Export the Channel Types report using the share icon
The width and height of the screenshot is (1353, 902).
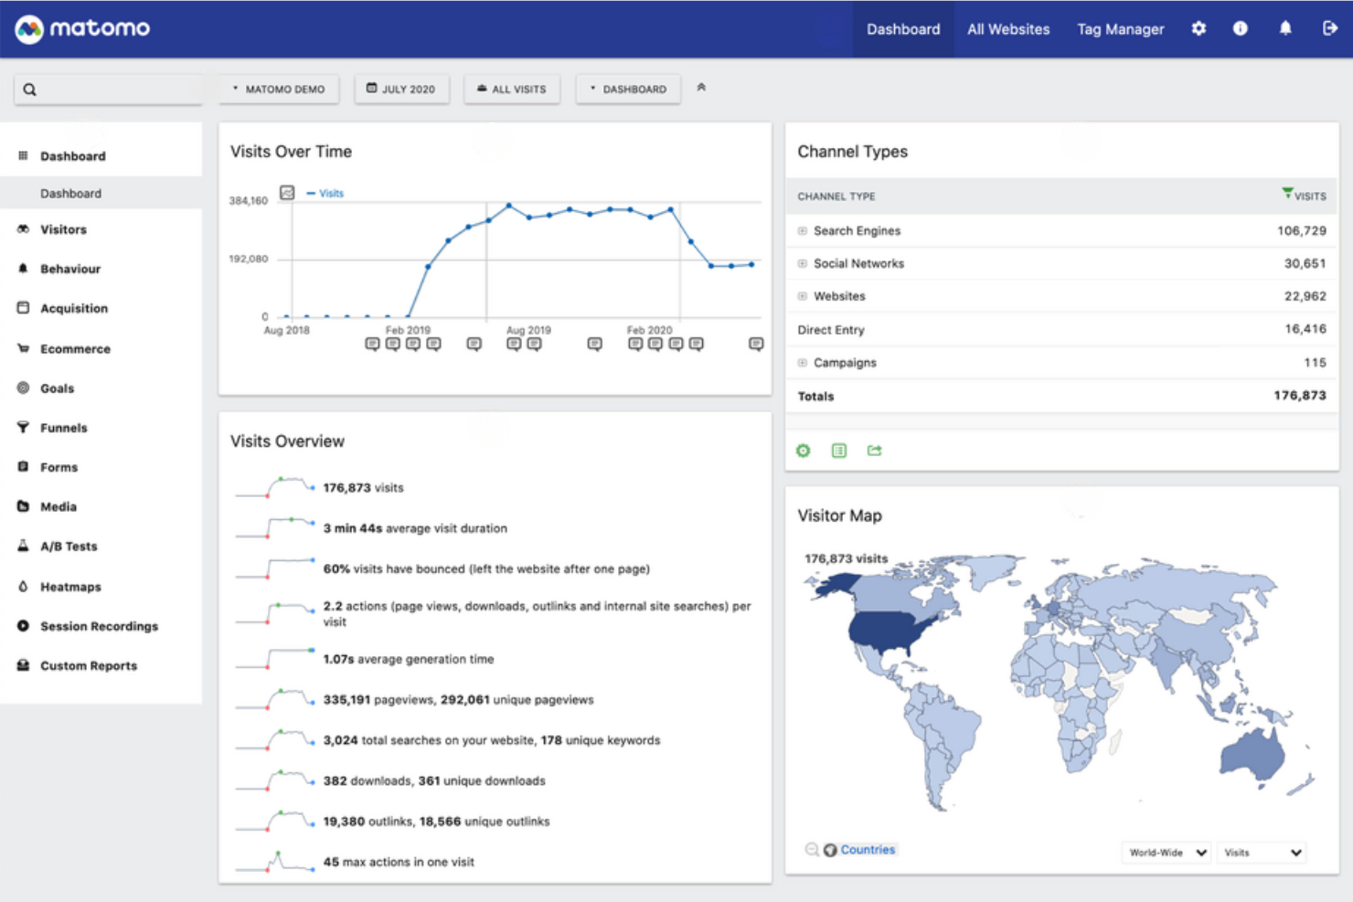pos(874,450)
